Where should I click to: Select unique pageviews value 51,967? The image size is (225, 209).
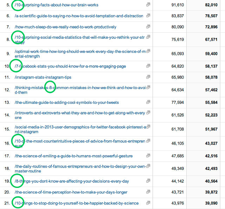pos(211,129)
